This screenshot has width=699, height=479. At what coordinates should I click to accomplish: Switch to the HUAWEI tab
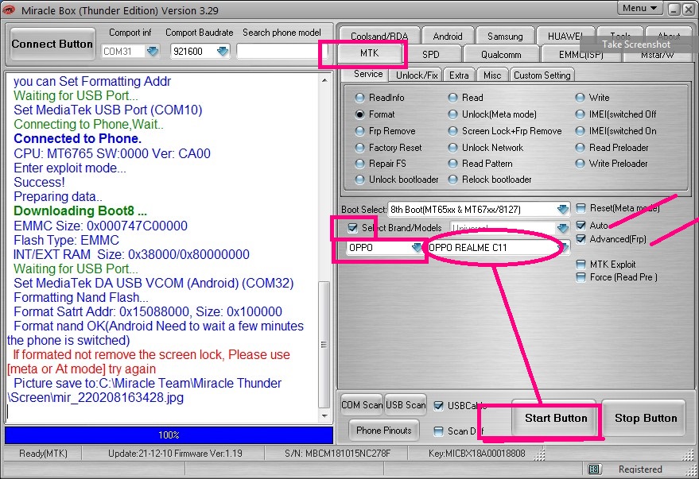[x=565, y=36]
